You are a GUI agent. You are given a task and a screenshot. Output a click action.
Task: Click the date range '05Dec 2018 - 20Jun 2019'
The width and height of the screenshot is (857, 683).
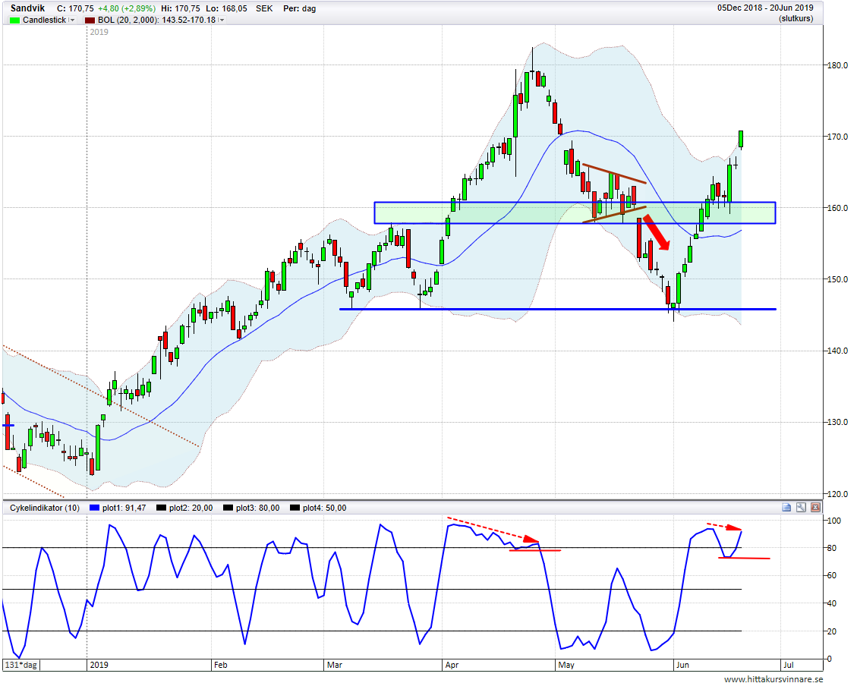[x=765, y=8]
